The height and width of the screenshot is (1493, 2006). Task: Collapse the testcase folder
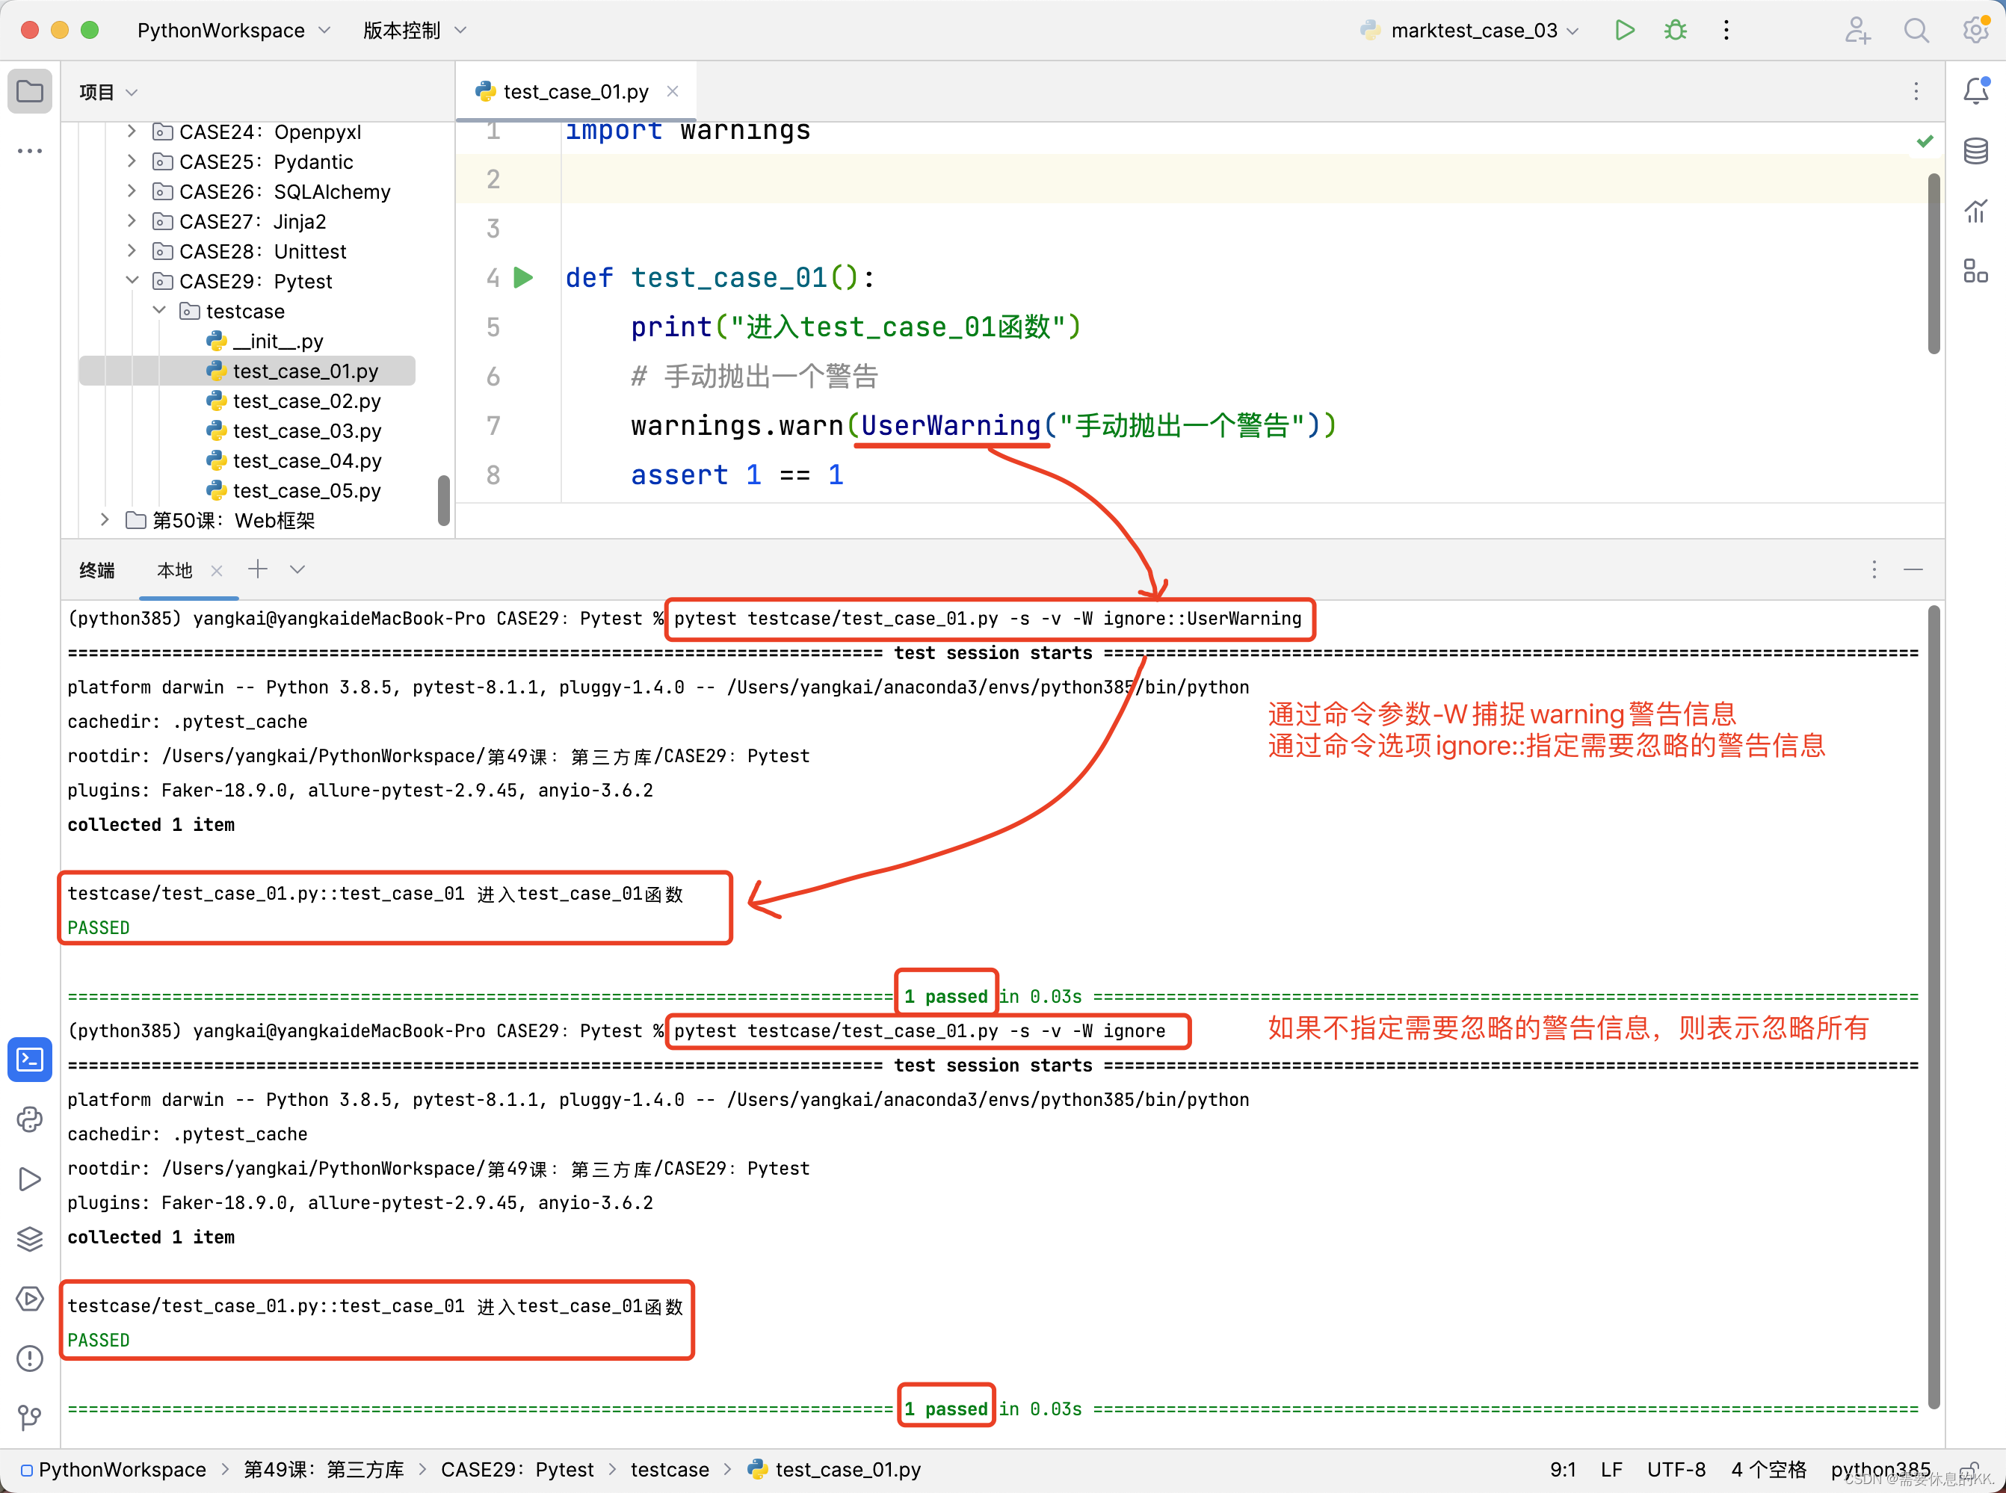click(159, 310)
